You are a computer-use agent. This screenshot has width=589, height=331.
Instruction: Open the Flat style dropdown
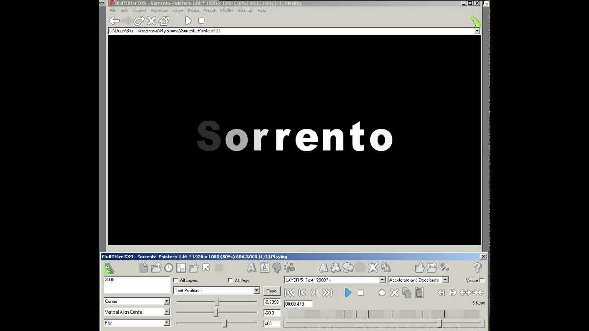[x=167, y=323]
